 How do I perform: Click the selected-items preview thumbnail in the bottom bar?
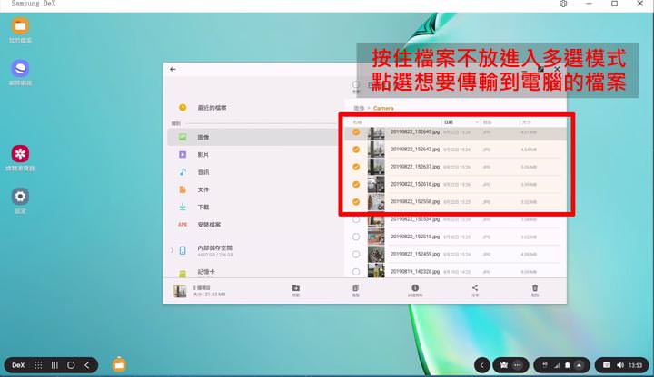click(x=180, y=291)
